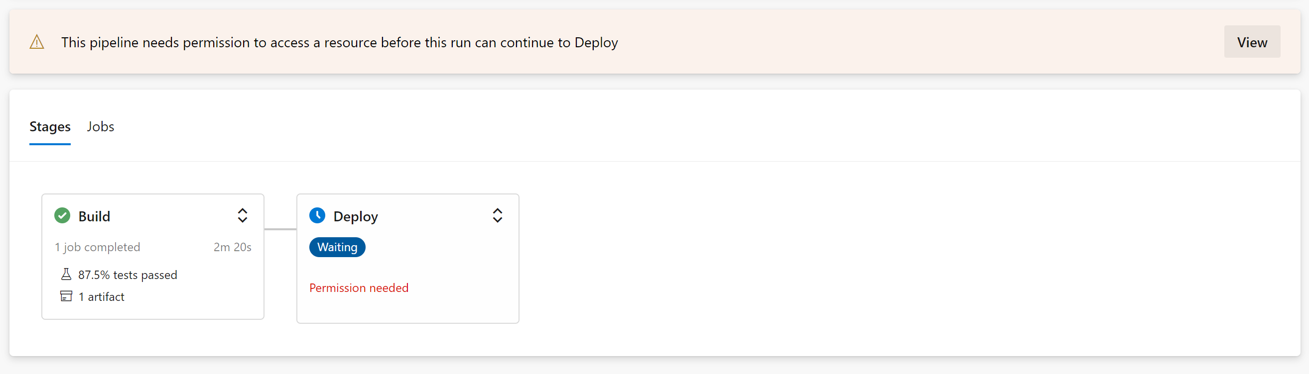Screen dimensions: 1309x374
Task: Expand the Deploy stage chevrons
Action: (x=498, y=216)
